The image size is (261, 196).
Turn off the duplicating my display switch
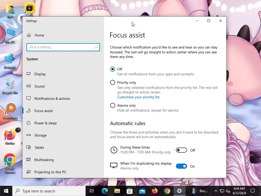coord(181,166)
